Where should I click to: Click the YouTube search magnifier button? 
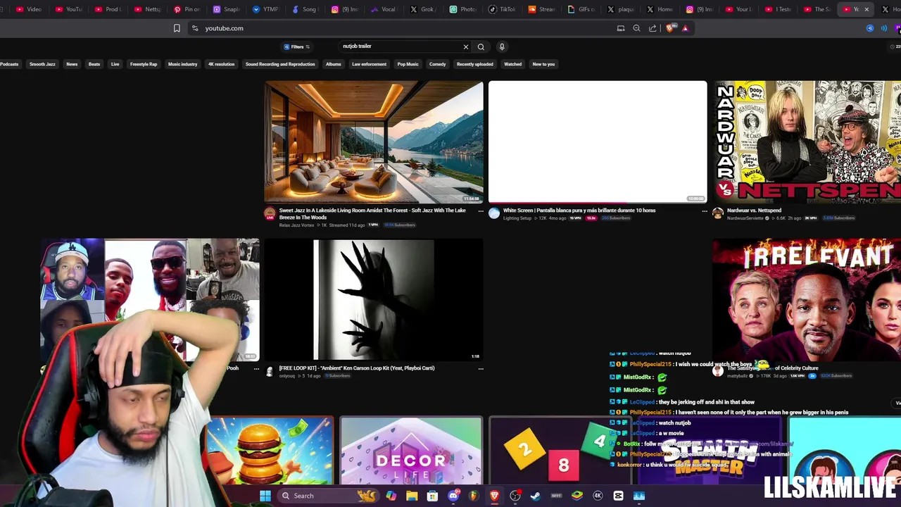coord(481,46)
